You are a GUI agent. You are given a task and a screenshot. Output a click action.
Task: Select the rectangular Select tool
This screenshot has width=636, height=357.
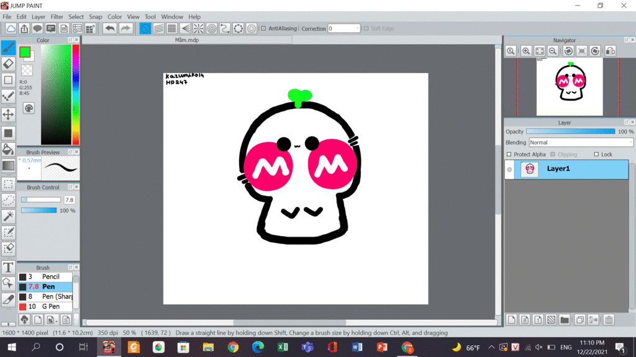9,184
